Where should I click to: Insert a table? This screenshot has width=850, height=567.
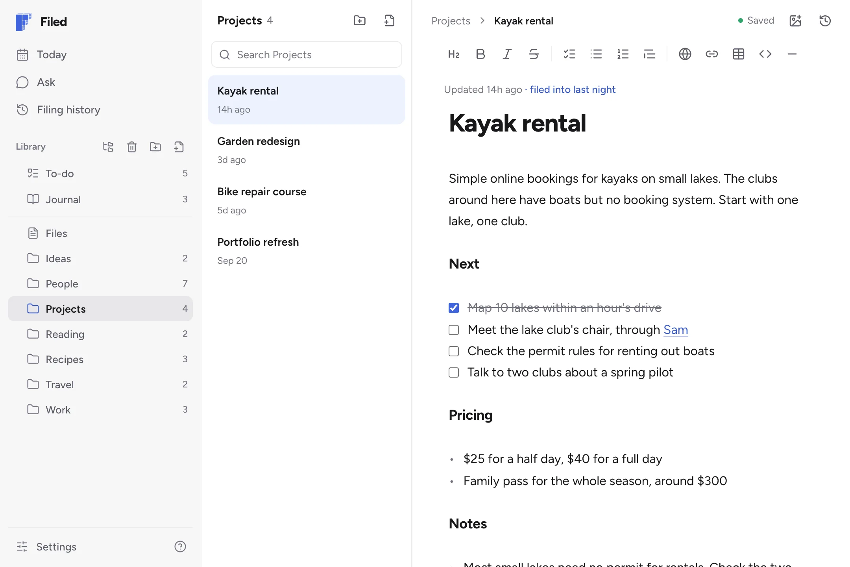(x=739, y=54)
